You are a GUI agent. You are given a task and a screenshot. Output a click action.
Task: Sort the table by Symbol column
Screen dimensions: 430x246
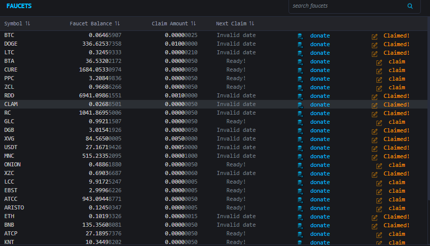click(17, 23)
